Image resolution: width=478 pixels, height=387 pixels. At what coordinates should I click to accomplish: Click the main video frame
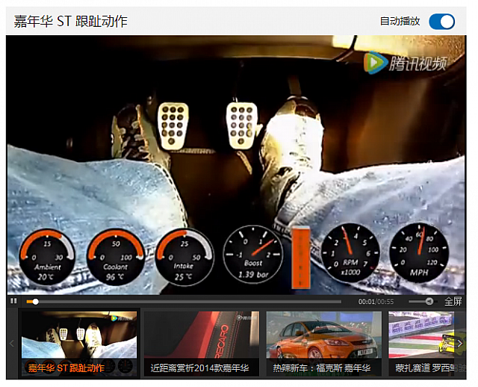[x=236, y=165]
